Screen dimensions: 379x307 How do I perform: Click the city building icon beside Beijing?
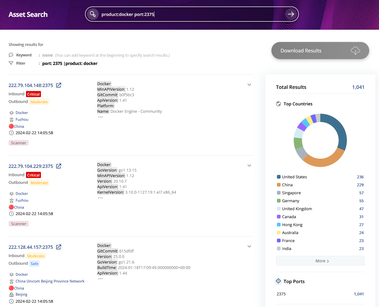coord(12,294)
